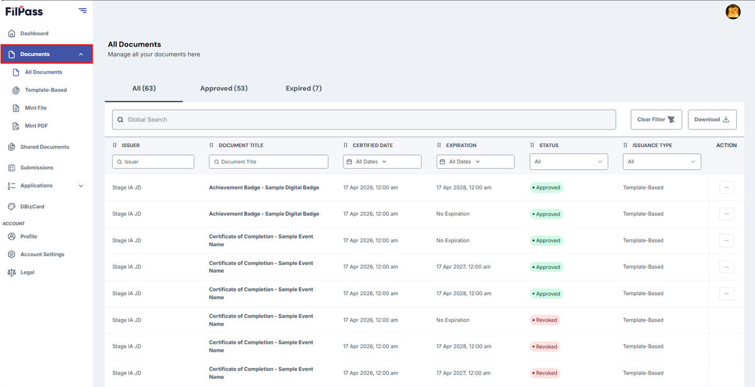The height and width of the screenshot is (387, 755).
Task: Click the user avatar at top right
Action: [733, 11]
